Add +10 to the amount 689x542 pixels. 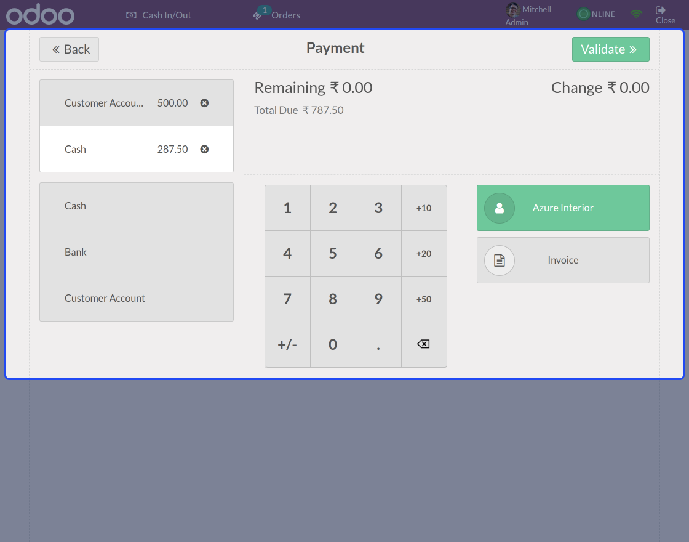click(x=424, y=208)
